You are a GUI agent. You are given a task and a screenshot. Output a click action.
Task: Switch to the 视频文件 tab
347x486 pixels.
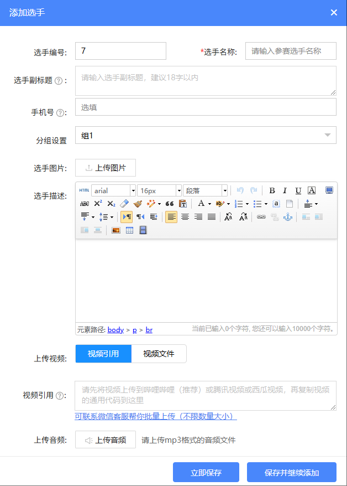(x=159, y=354)
